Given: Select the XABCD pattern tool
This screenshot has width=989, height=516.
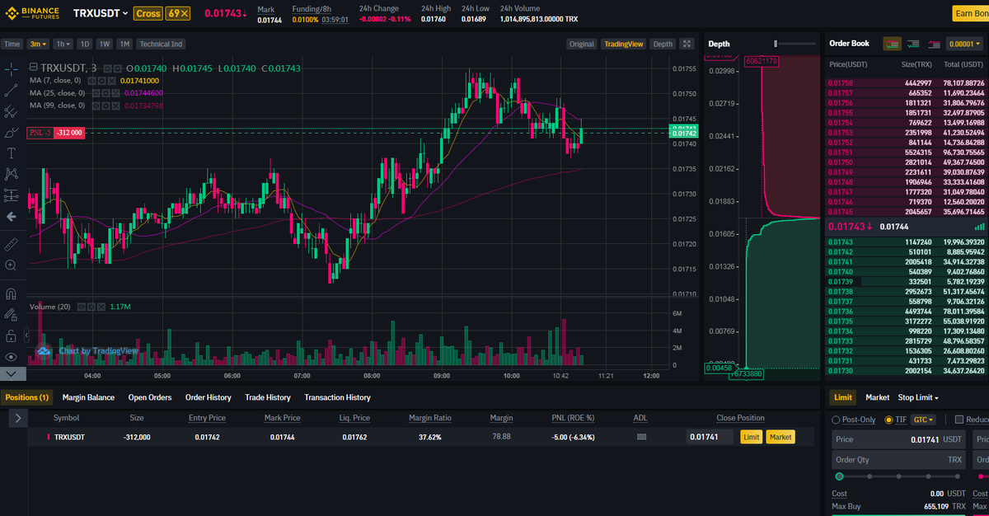Looking at the screenshot, I should tap(11, 174).
